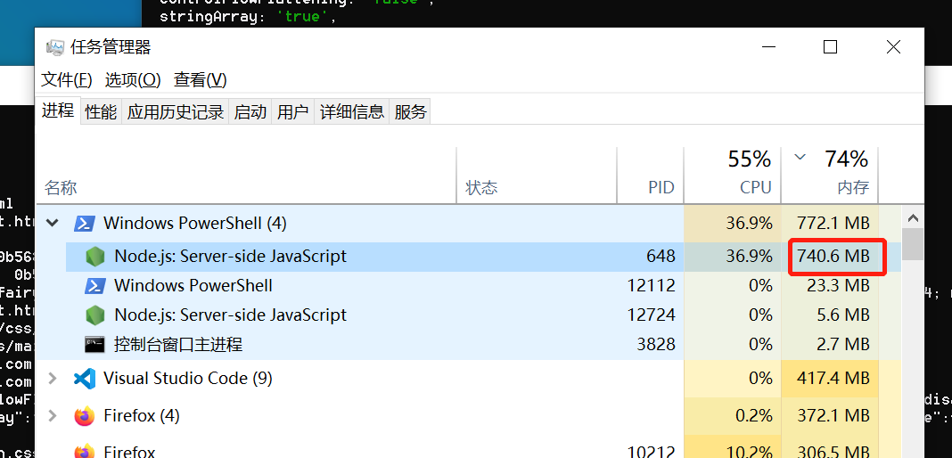The width and height of the screenshot is (952, 458).
Task: Switch to the 进程 tab
Action: click(58, 110)
